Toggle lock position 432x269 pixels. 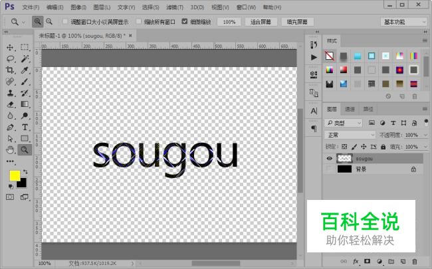(x=364, y=147)
